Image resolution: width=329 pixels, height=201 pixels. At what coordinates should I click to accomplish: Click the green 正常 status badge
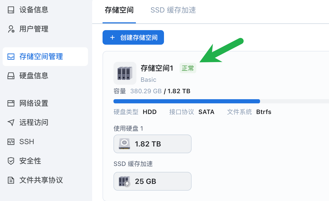(x=188, y=69)
